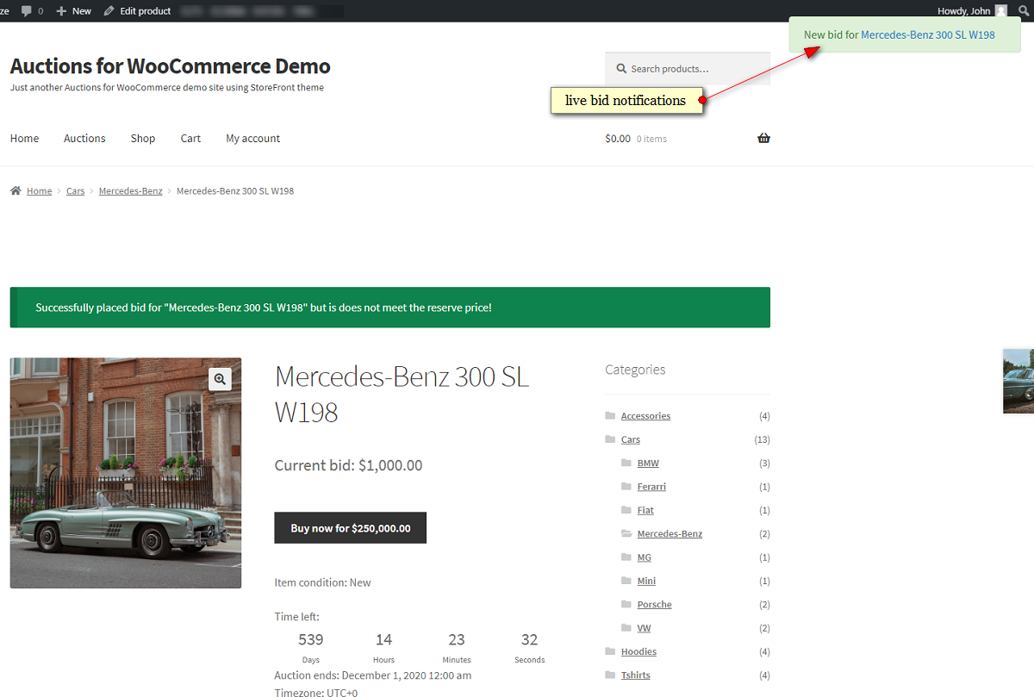Open the cart using the basket icon

(763, 138)
